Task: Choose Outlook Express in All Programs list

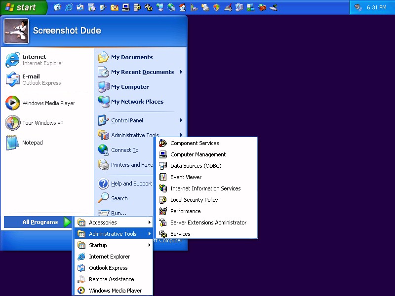Action: coord(108,268)
